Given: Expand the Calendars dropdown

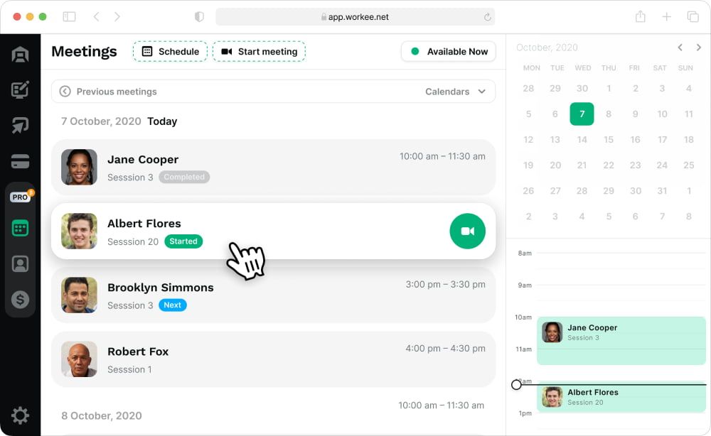Looking at the screenshot, I should (x=455, y=92).
